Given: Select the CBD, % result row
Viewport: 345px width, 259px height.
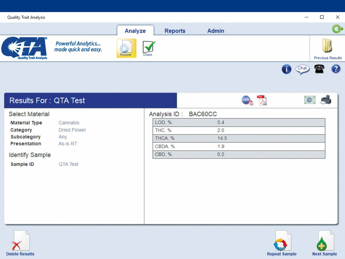Looking at the screenshot, I should click(x=239, y=155).
